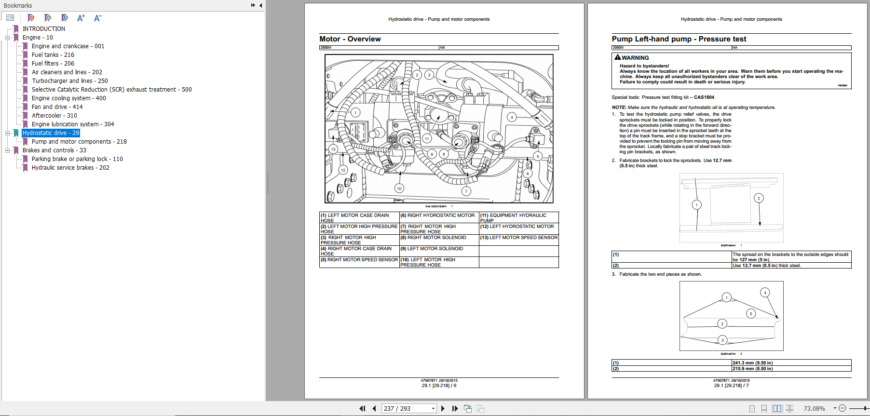
Task: Click the add new bookmark icon
Action: pos(47,18)
